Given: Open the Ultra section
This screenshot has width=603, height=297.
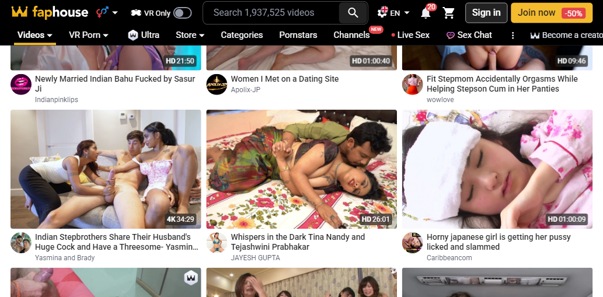Looking at the screenshot, I should pyautogui.click(x=144, y=35).
